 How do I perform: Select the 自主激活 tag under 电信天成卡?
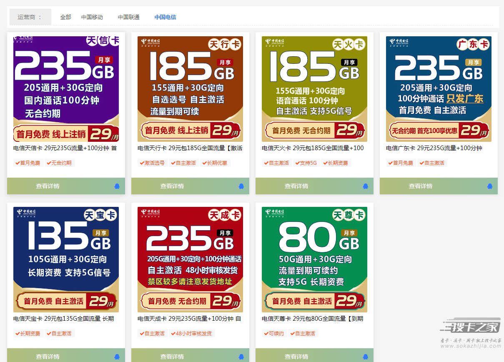pos(152,334)
